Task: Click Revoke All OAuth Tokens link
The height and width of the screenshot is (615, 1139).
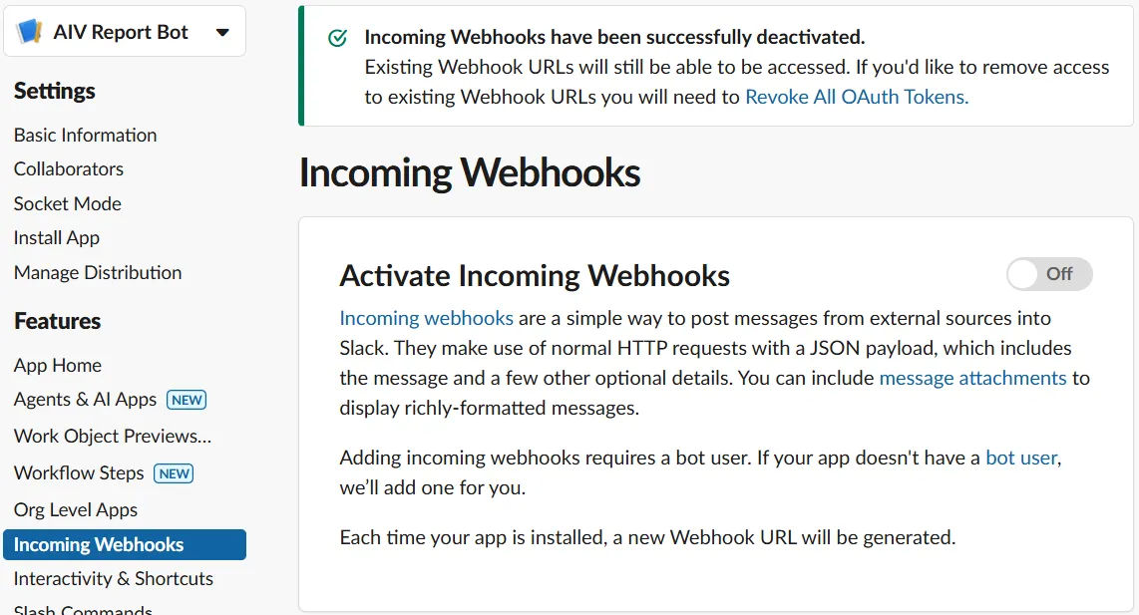Action: (857, 97)
